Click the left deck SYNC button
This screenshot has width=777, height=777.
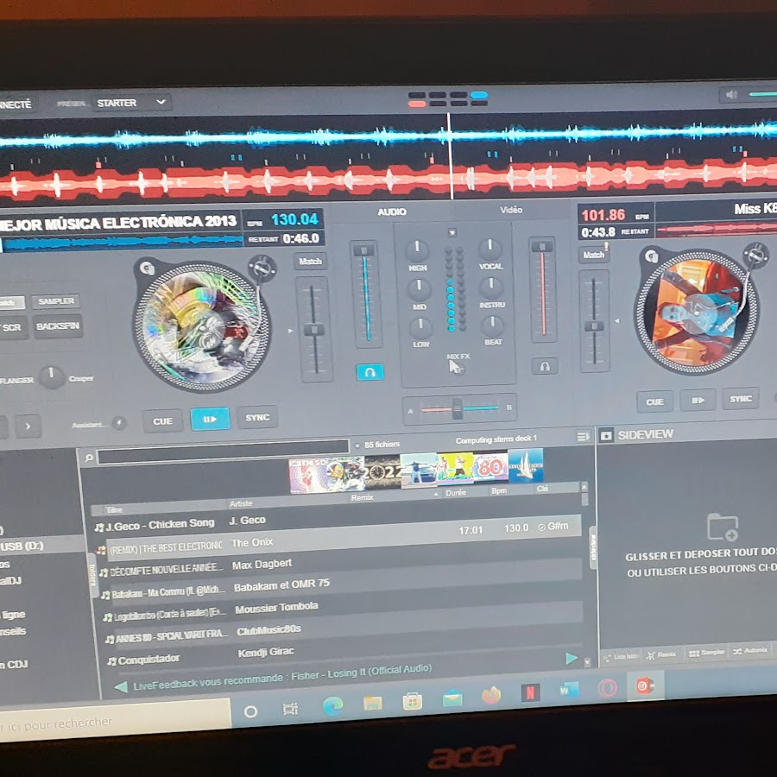pos(257,417)
